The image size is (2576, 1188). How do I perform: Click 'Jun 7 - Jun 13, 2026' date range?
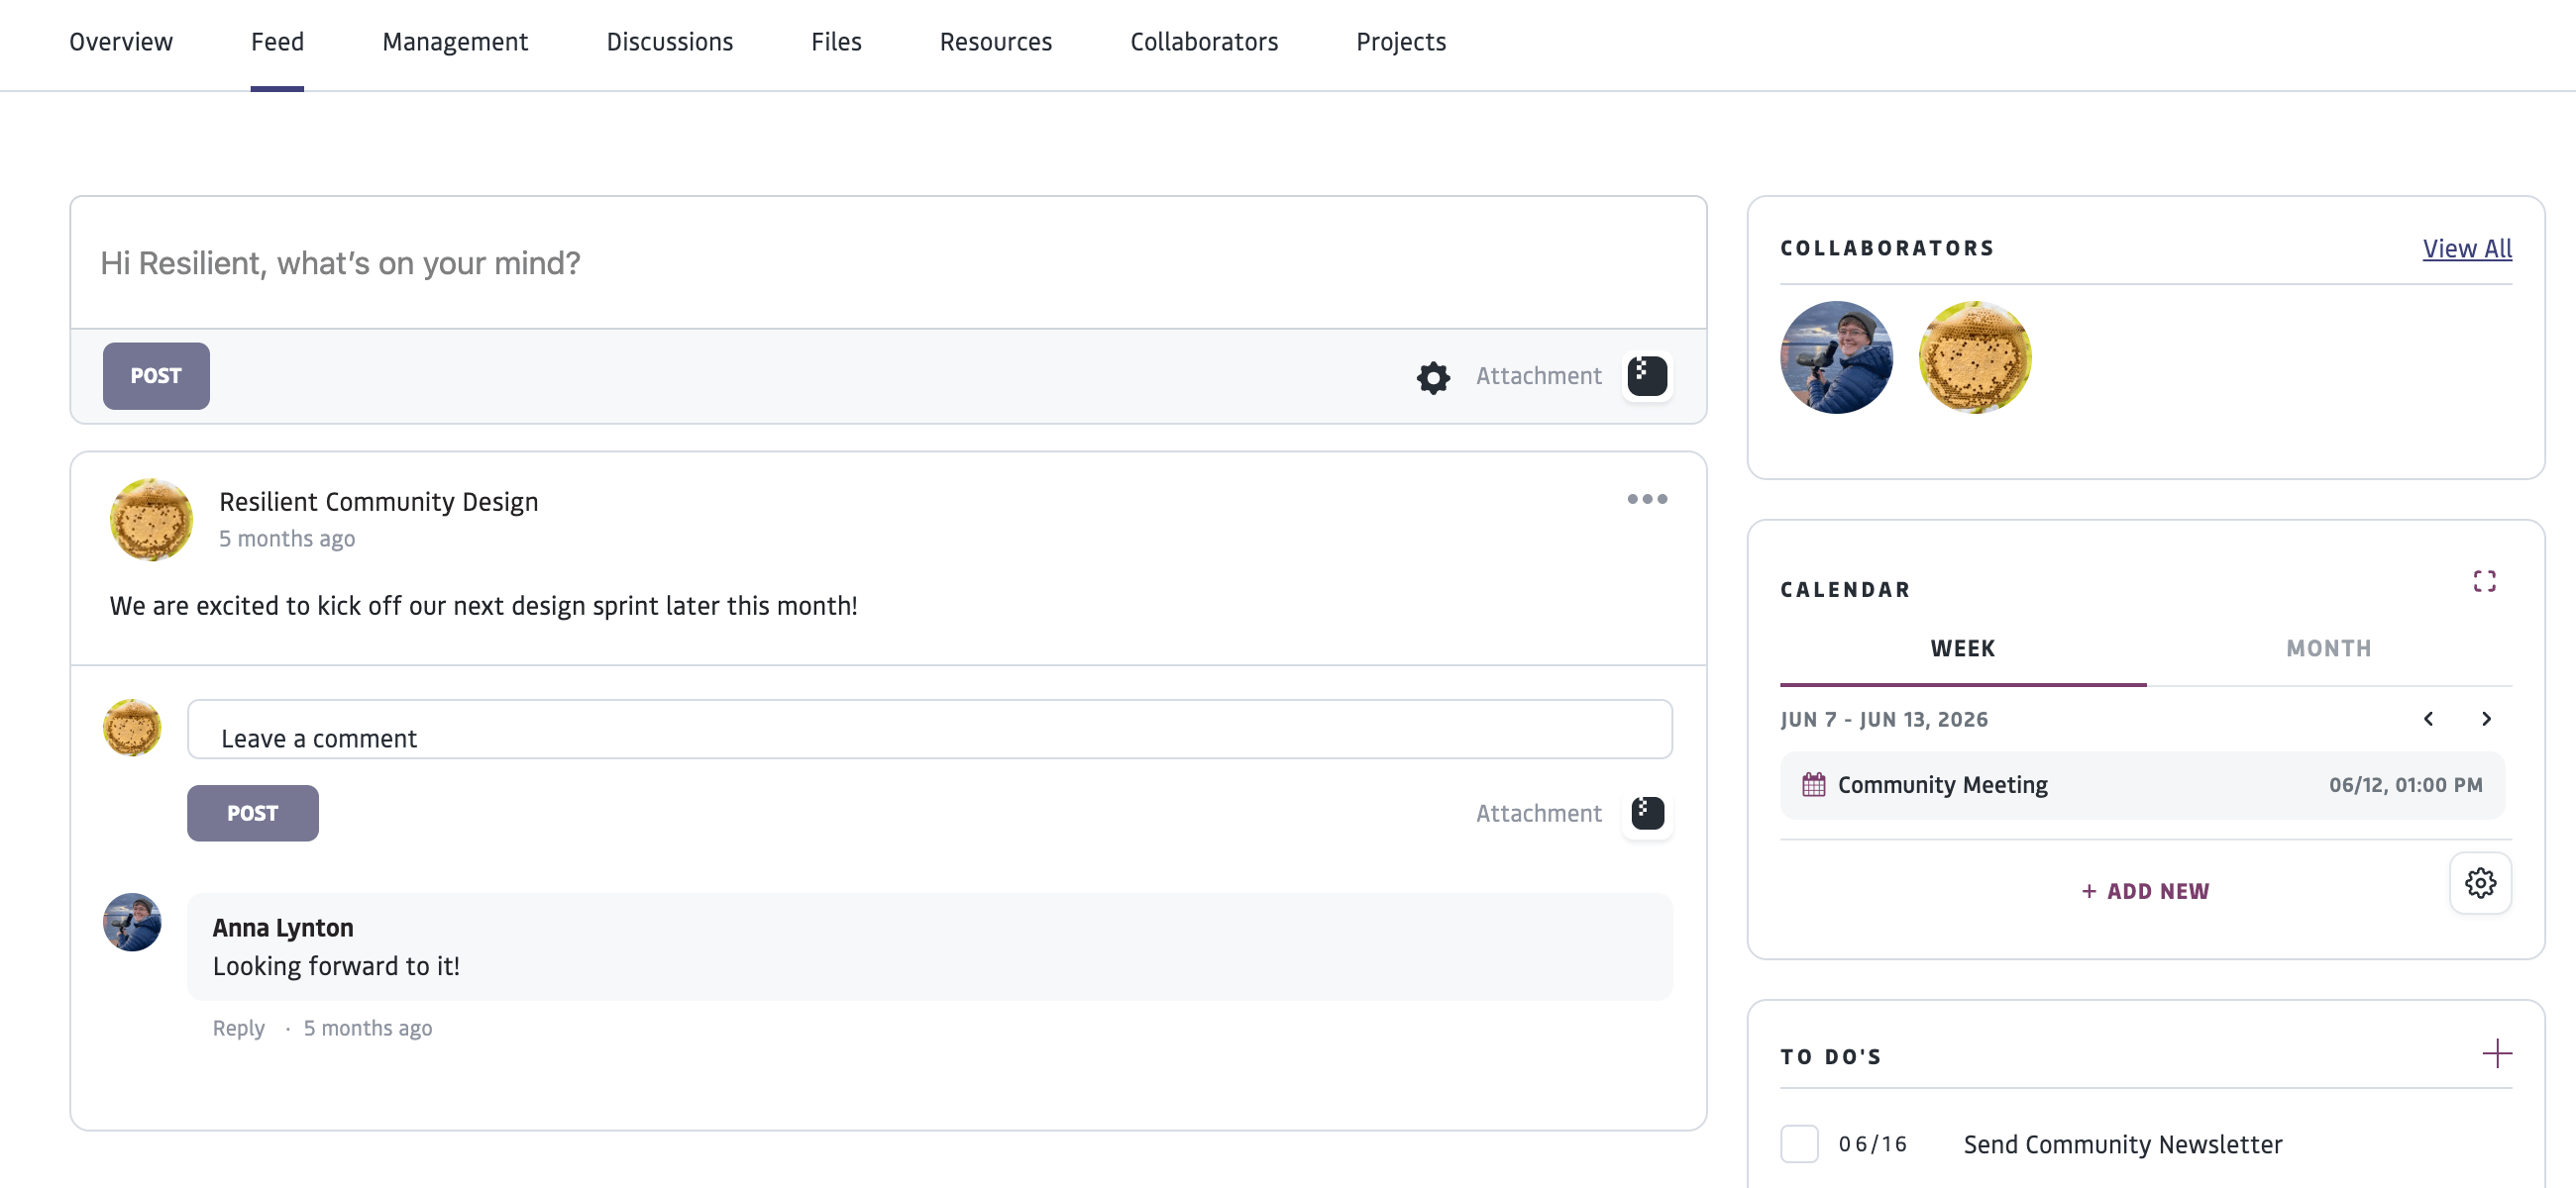pyautogui.click(x=1884, y=720)
